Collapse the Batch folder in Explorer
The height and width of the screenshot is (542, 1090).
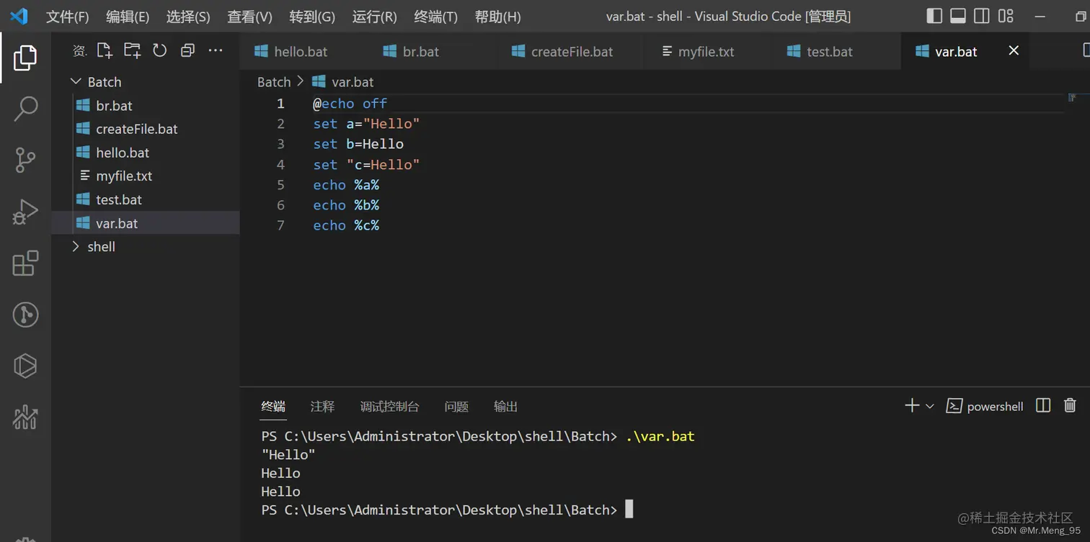pyautogui.click(x=76, y=82)
